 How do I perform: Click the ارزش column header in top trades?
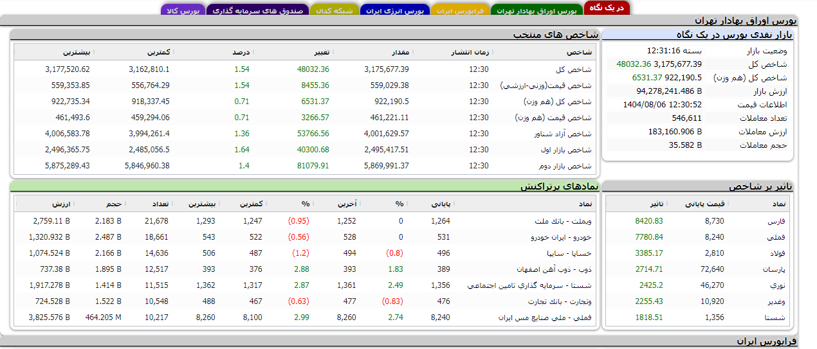tap(62, 204)
